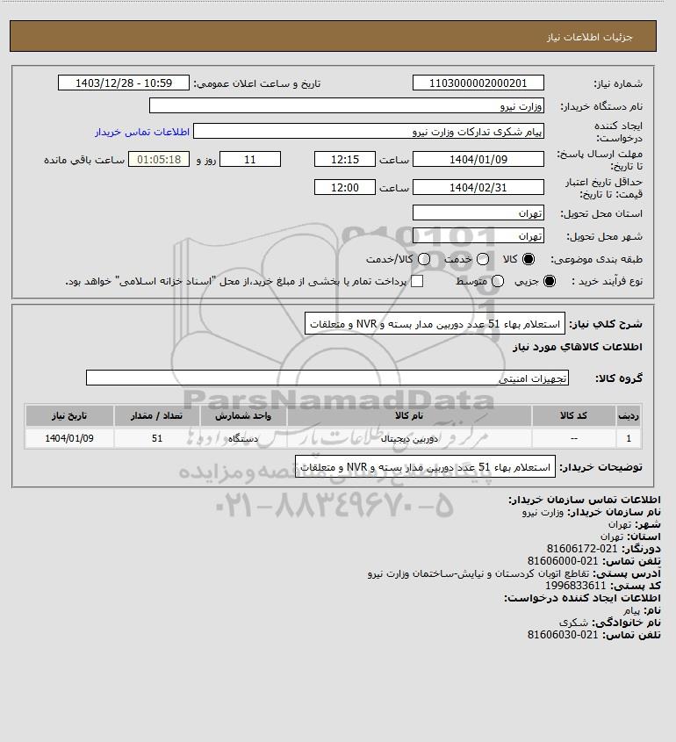Viewport: 676px width, 742px height.
Task: Select the جزیی purchase process radio
Action: tap(550, 282)
